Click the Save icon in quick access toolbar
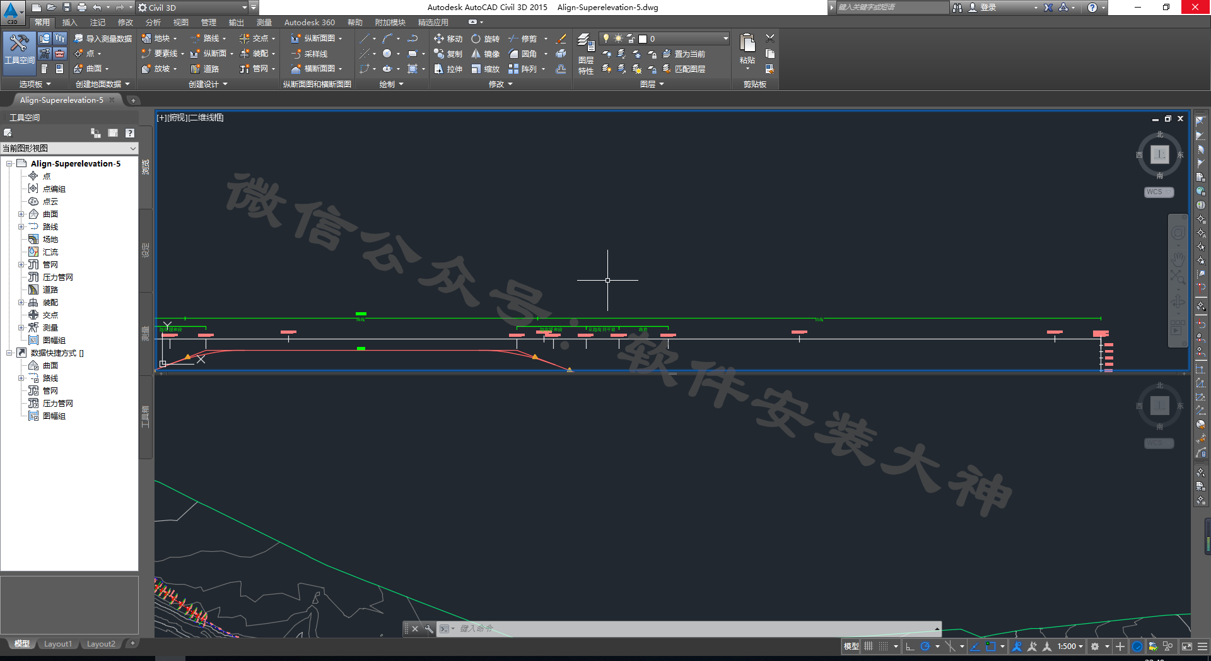This screenshot has height=661, width=1211. click(67, 8)
